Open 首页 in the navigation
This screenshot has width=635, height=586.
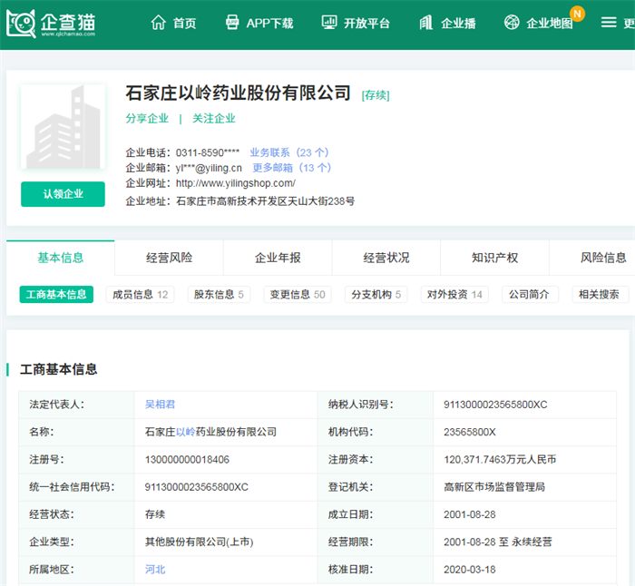point(185,24)
